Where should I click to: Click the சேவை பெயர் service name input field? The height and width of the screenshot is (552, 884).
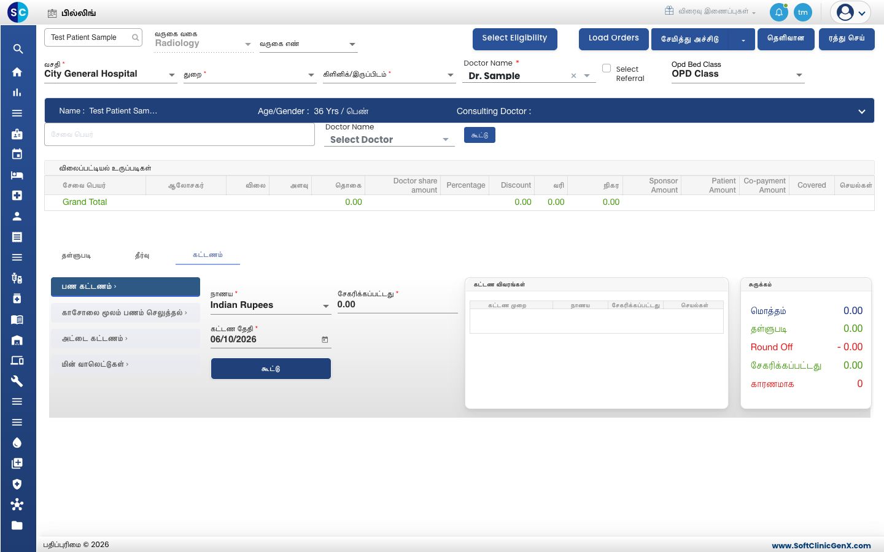(x=179, y=134)
